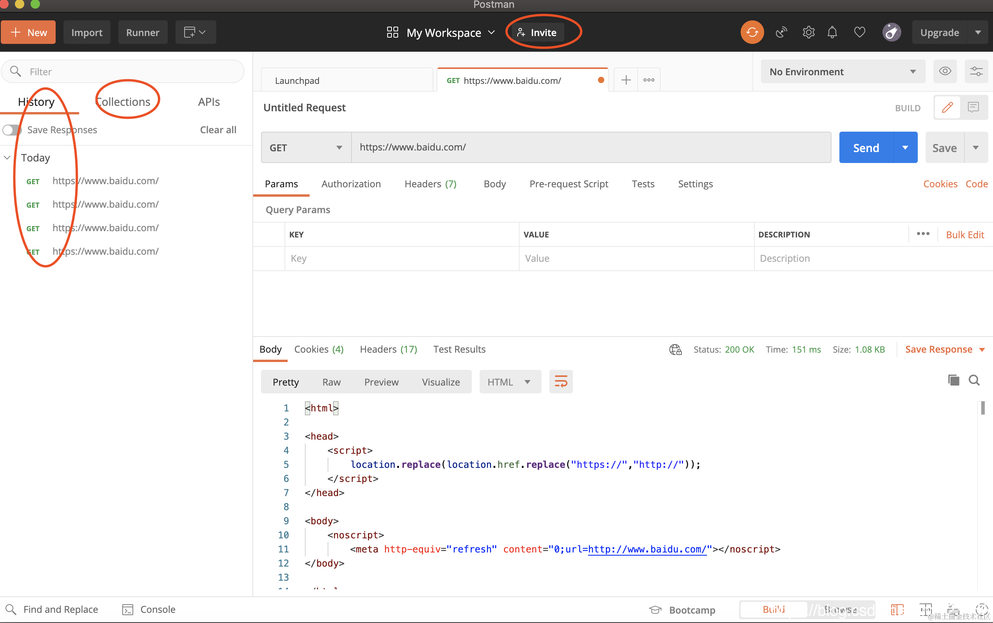Open the manage environments sliders icon
This screenshot has width=993, height=623.
point(976,71)
